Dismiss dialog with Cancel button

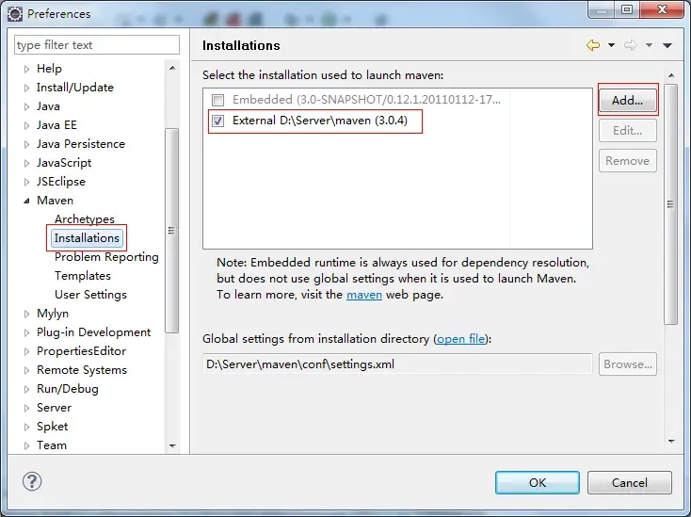point(629,482)
